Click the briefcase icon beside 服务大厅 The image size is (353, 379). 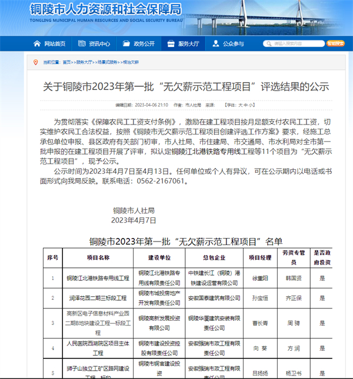click(170, 43)
